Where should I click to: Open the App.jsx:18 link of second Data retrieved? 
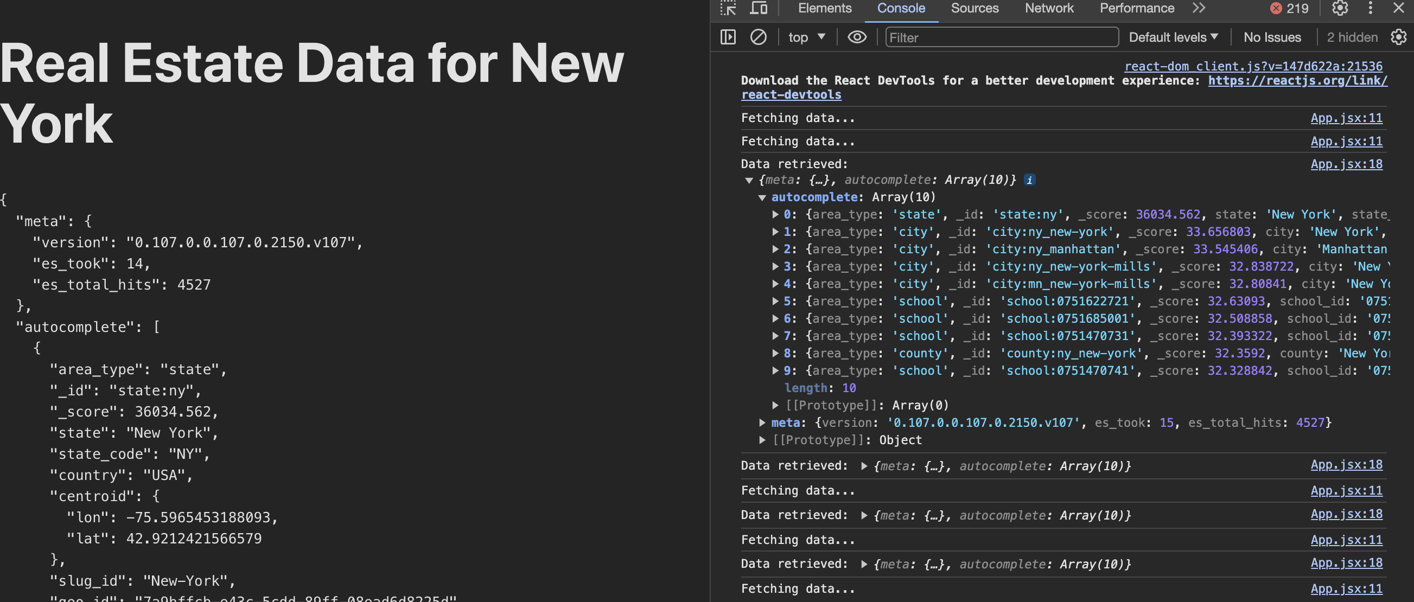pos(1347,465)
